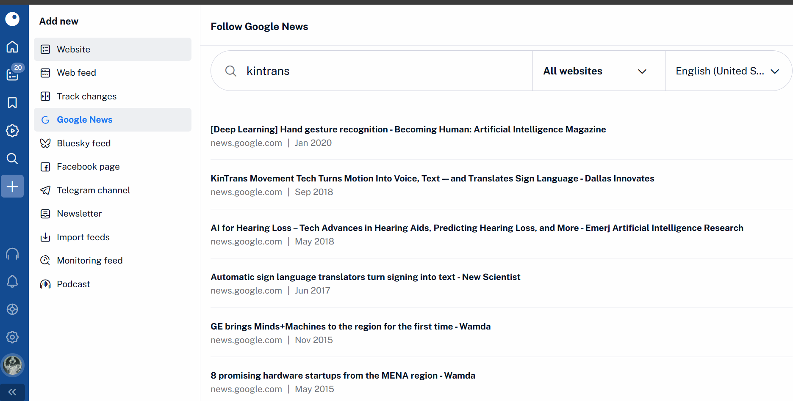The width and height of the screenshot is (793, 401).
Task: Open the GE brings Minds+Machines article
Action: pyautogui.click(x=351, y=327)
